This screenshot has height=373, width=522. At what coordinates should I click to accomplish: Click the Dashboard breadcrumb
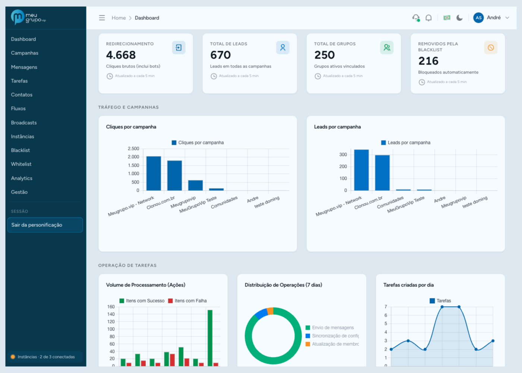point(147,18)
